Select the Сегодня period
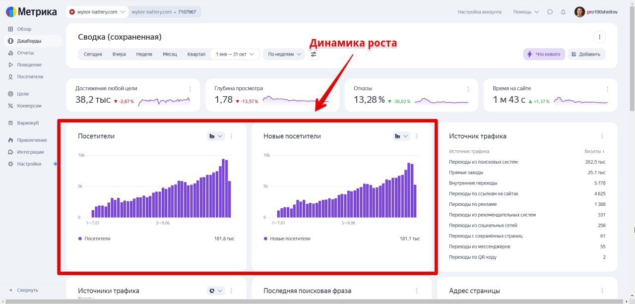635x304 pixels. (93, 54)
